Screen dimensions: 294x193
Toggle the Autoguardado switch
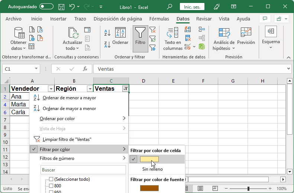click(46, 7)
